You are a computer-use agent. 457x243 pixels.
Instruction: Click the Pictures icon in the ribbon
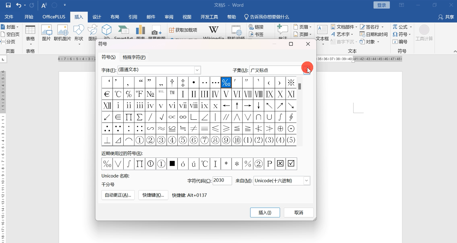46,32
